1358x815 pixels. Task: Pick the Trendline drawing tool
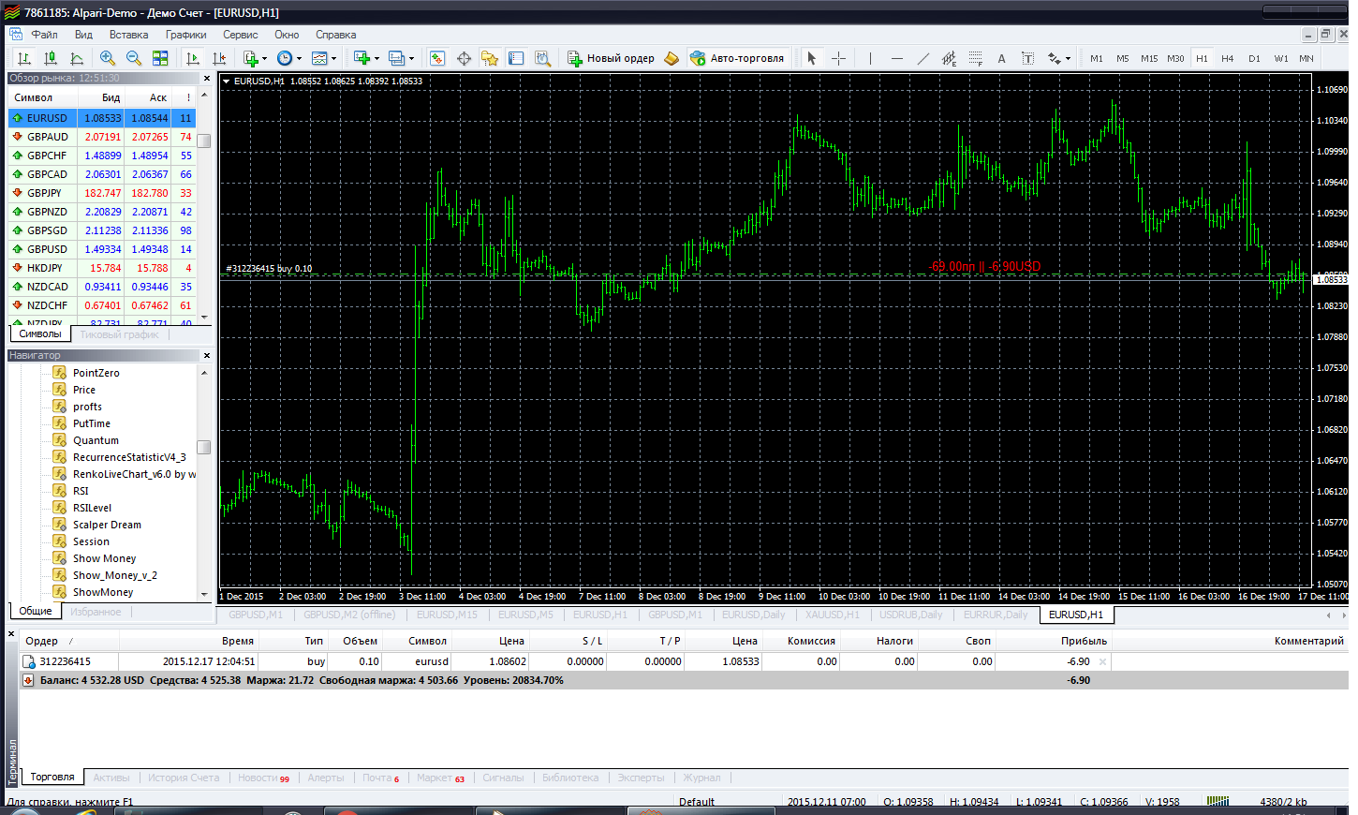[923, 58]
